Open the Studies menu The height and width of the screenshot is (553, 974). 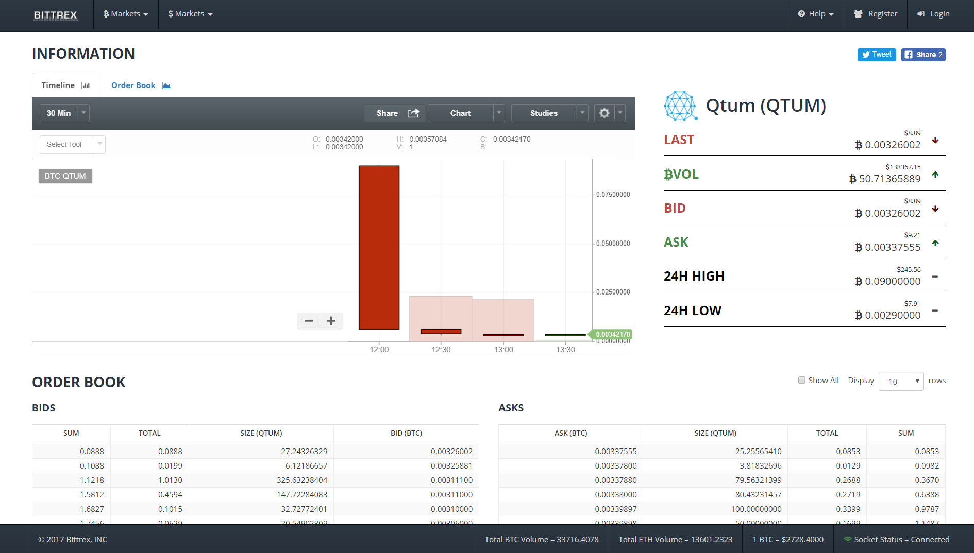click(544, 113)
